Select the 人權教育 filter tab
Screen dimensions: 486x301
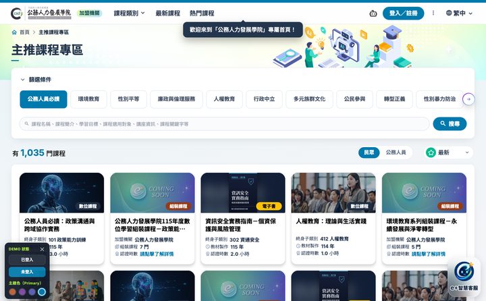(224, 99)
